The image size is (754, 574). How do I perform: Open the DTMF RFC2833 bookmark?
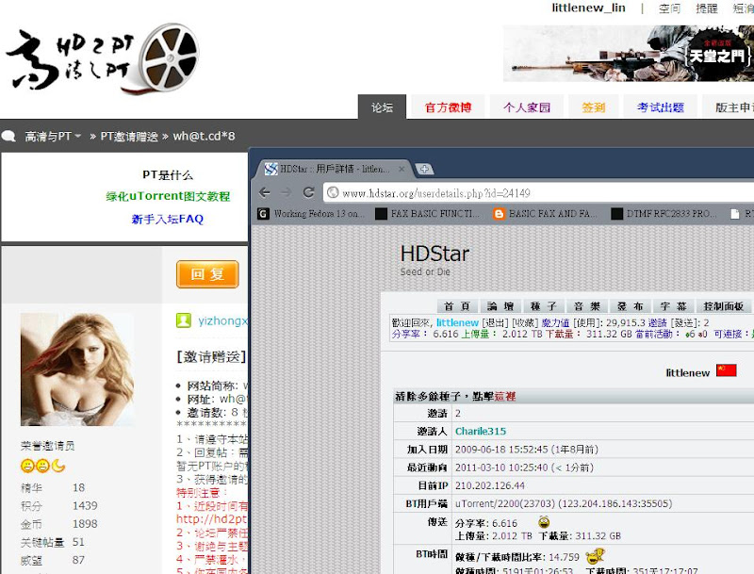click(x=664, y=214)
